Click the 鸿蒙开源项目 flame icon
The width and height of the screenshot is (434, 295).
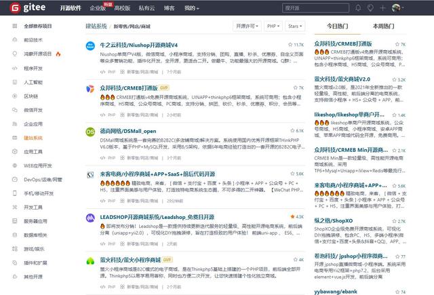[x=58, y=54]
